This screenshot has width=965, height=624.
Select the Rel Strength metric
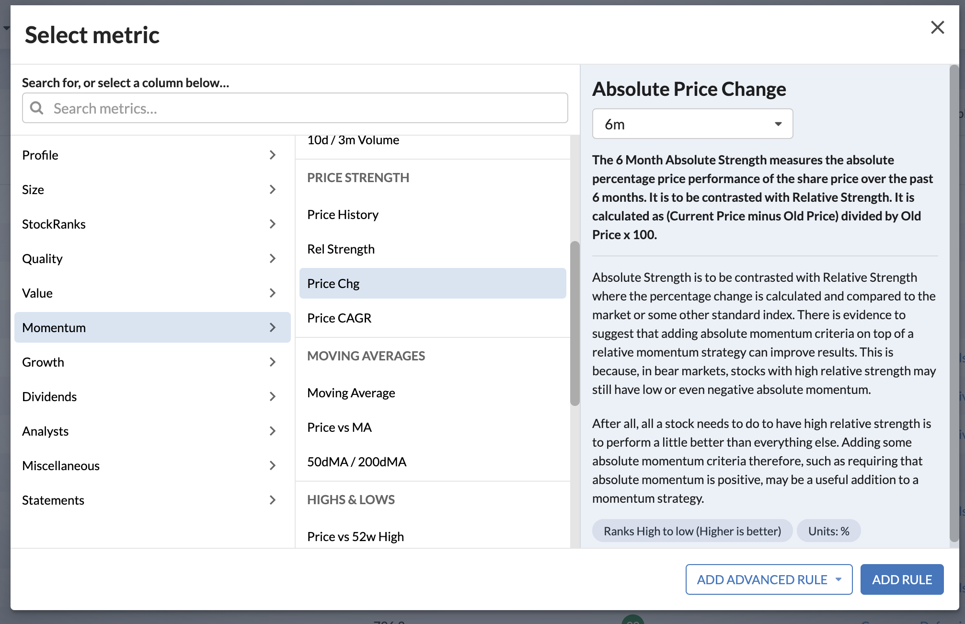click(433, 249)
